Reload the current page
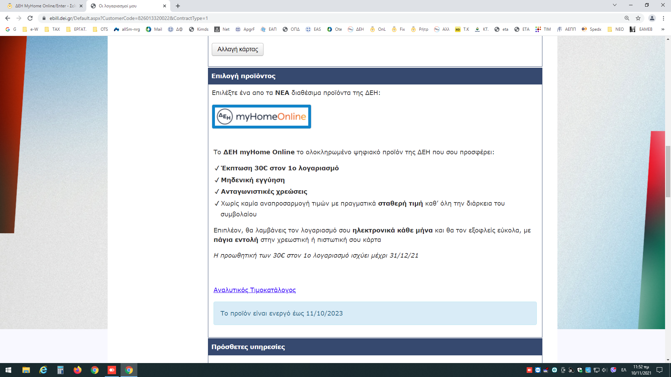671x377 pixels. (30, 18)
